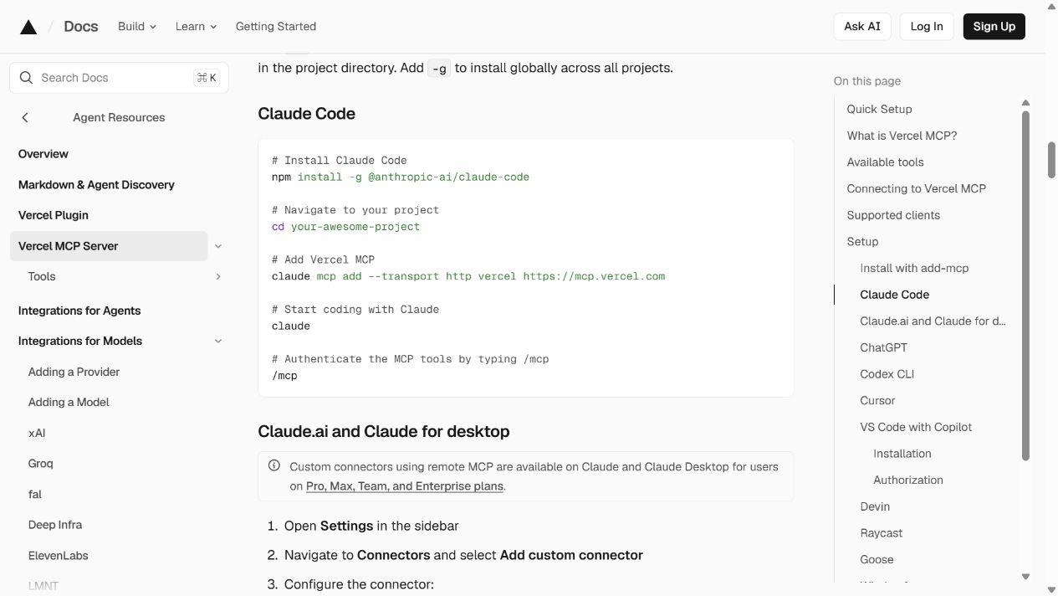This screenshot has height=596, width=1058.
Task: Click the Ask AI button
Action: tap(862, 27)
